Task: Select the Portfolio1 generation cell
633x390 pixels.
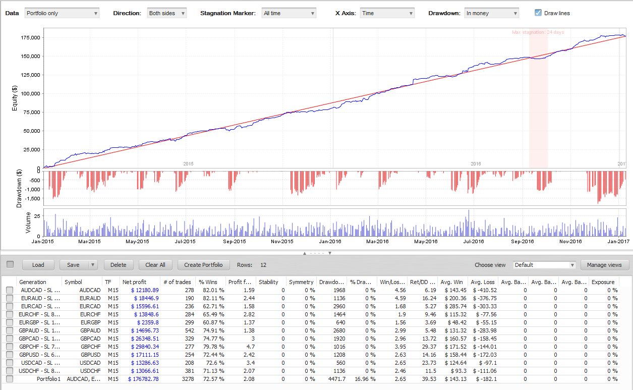Action: coord(48,379)
